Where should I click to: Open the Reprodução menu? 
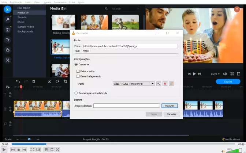(16, 2)
